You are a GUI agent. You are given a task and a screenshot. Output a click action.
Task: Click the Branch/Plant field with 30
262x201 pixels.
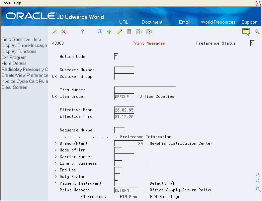pyautogui.click(x=129, y=143)
